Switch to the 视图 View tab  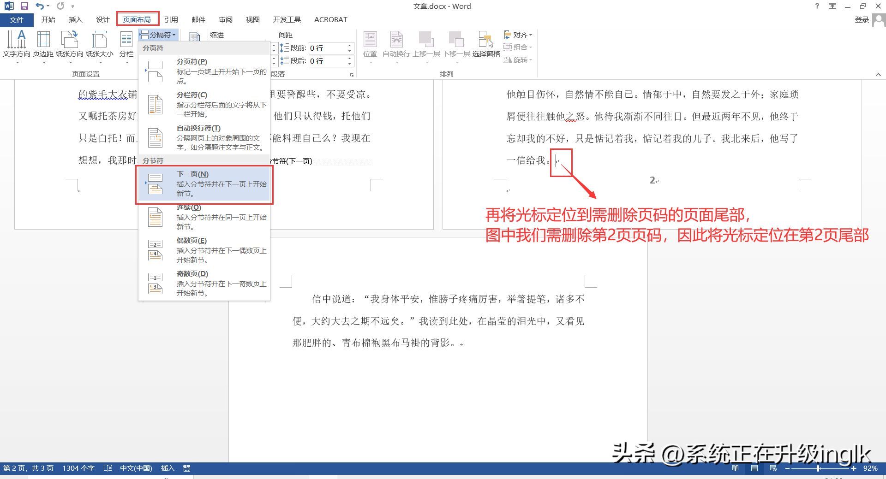pyautogui.click(x=253, y=19)
